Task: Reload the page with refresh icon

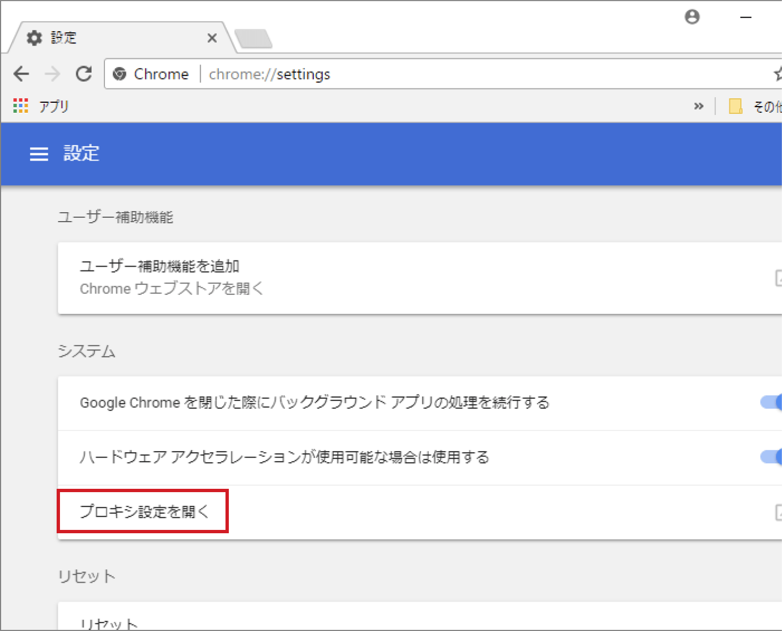Action: point(84,74)
